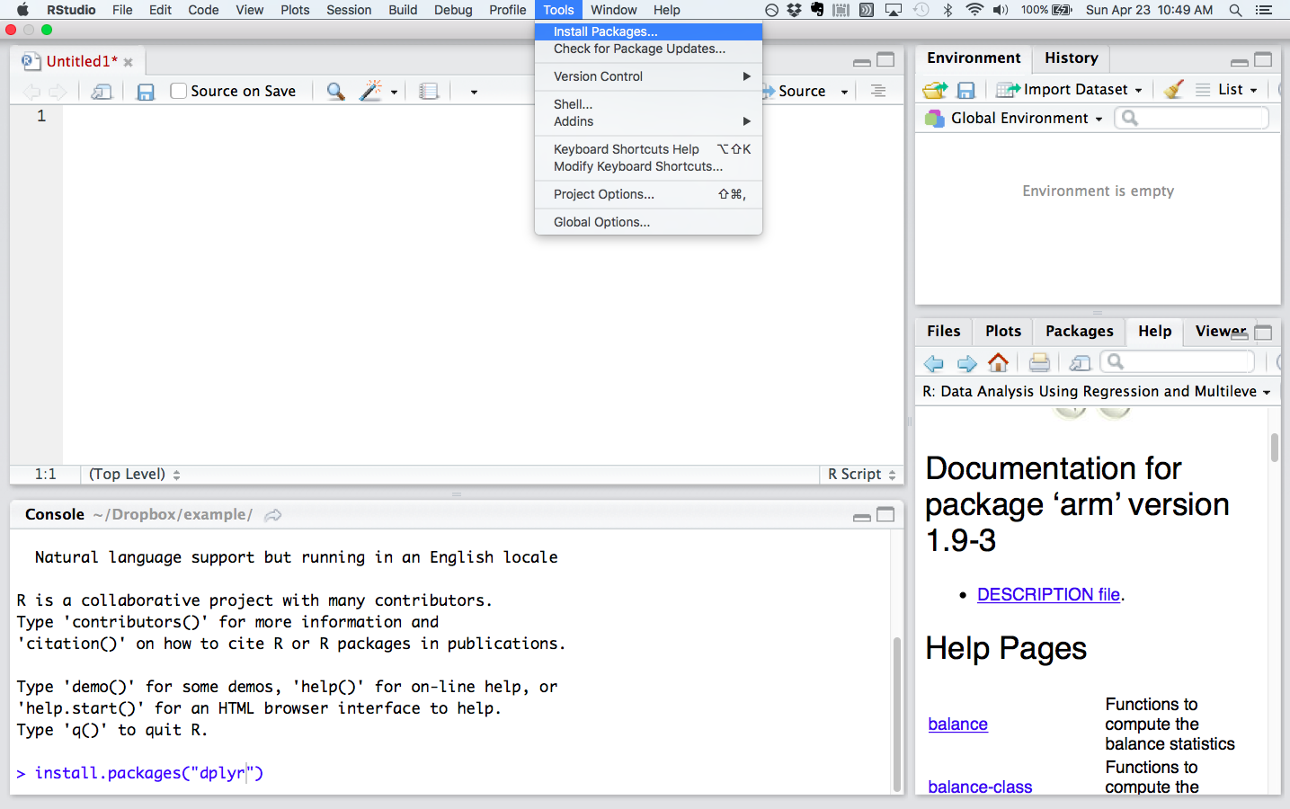The height and width of the screenshot is (809, 1290).
Task: Go to Help home page icon
Action: 998,363
